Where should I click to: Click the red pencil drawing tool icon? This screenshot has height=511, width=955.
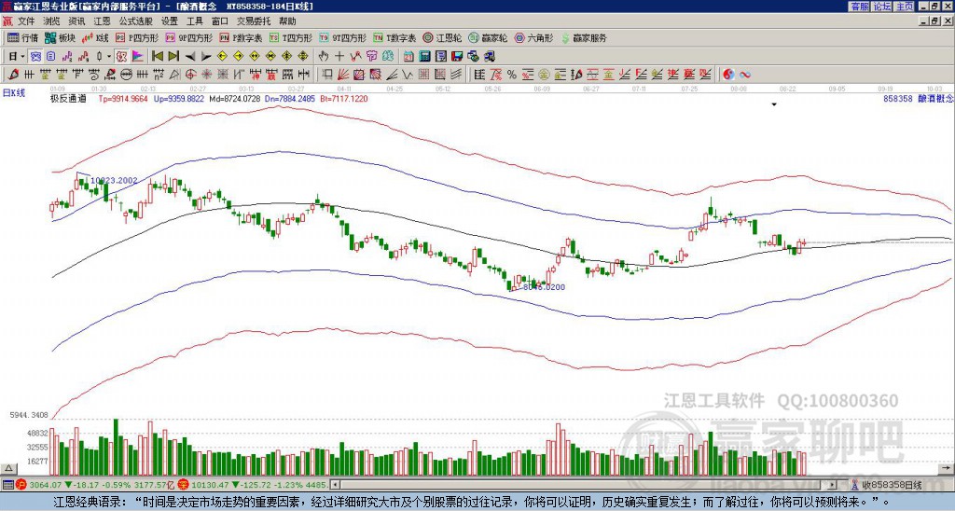(x=13, y=75)
